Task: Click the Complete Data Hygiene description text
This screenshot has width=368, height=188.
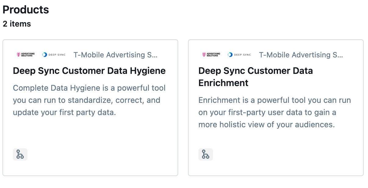Action: pyautogui.click(x=89, y=100)
